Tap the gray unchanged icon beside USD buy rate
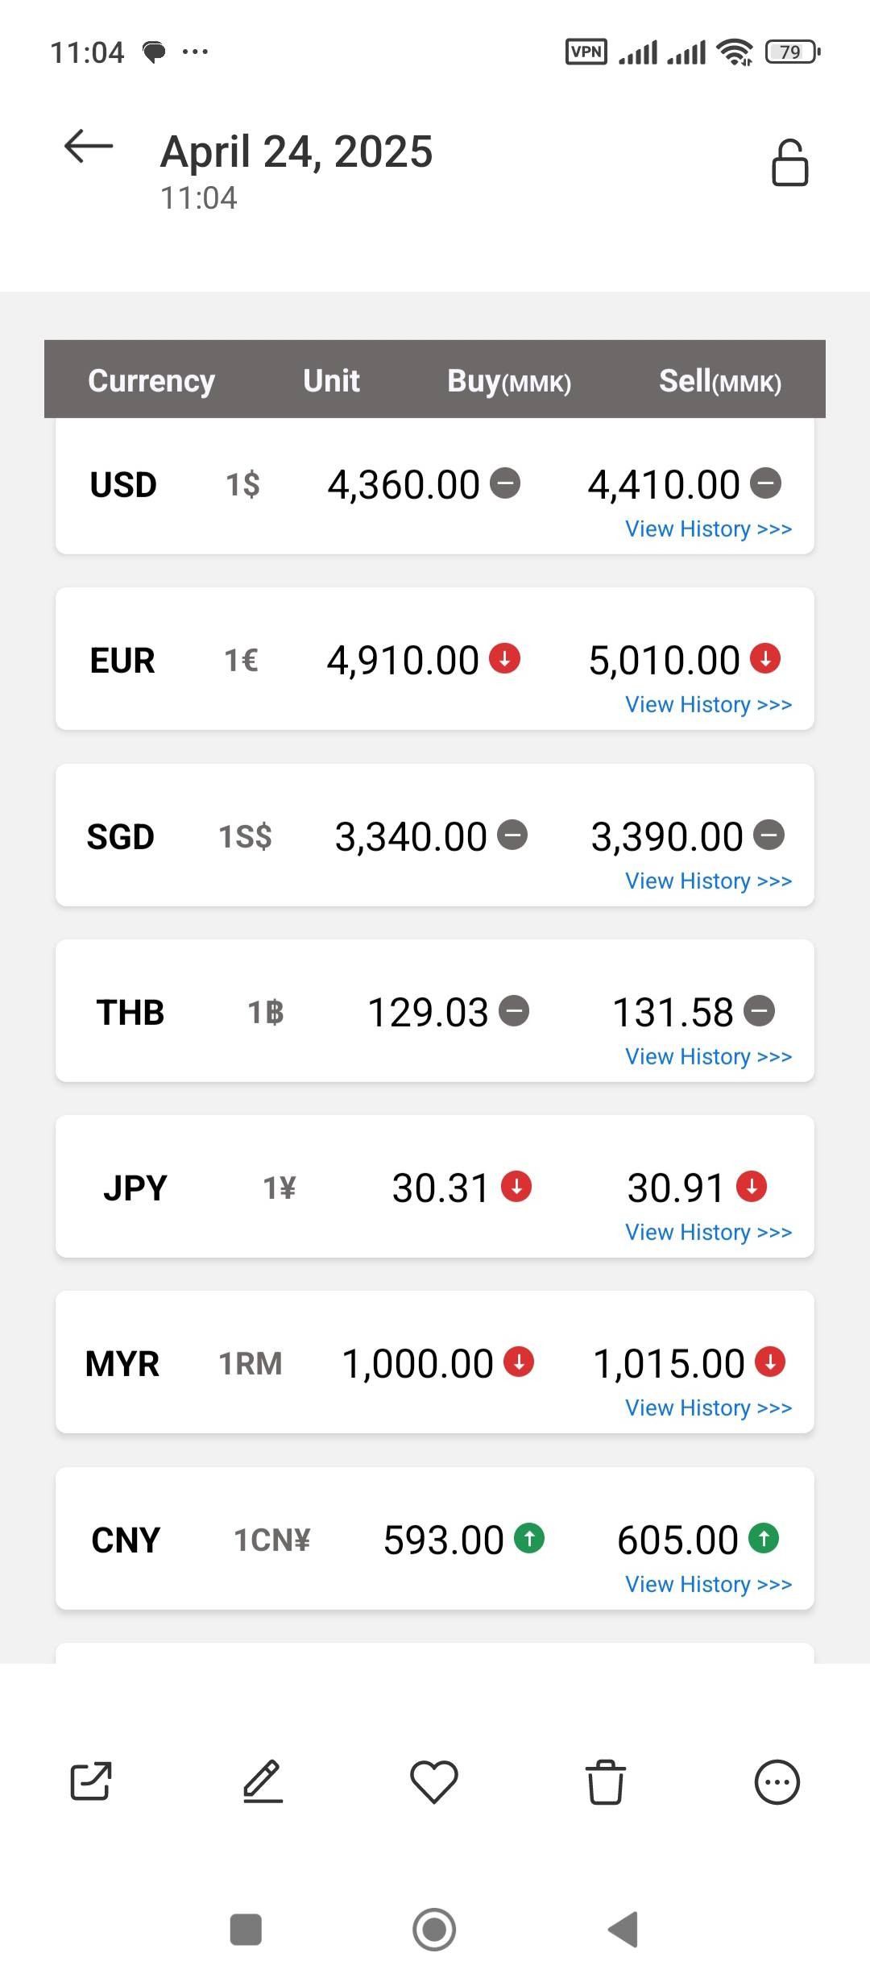Screen dimensions: 870x1982 pyautogui.click(x=505, y=483)
